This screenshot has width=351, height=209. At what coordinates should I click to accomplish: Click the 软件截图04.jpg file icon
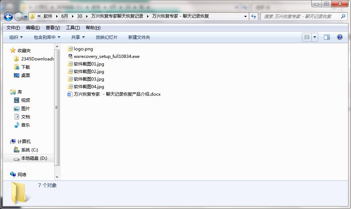click(70, 86)
